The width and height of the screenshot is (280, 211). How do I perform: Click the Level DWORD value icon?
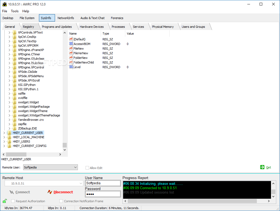click(x=71, y=67)
